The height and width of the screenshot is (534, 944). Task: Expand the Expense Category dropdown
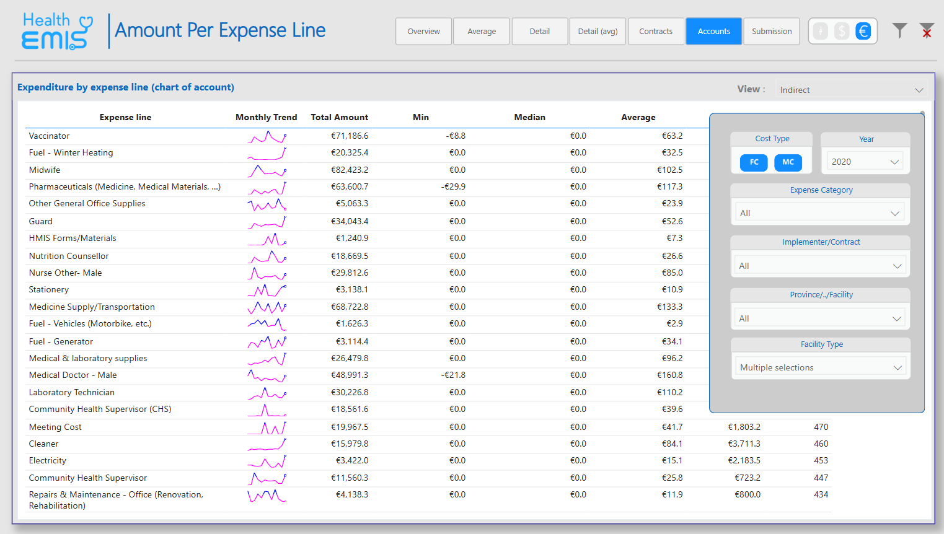point(819,212)
